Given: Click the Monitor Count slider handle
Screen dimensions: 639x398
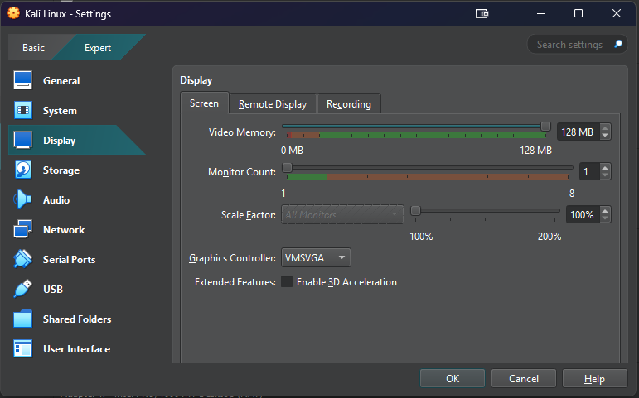Looking at the screenshot, I should point(287,167).
